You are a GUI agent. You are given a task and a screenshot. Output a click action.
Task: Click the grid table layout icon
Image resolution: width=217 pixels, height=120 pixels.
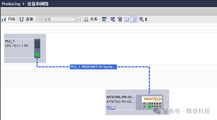click(127, 19)
